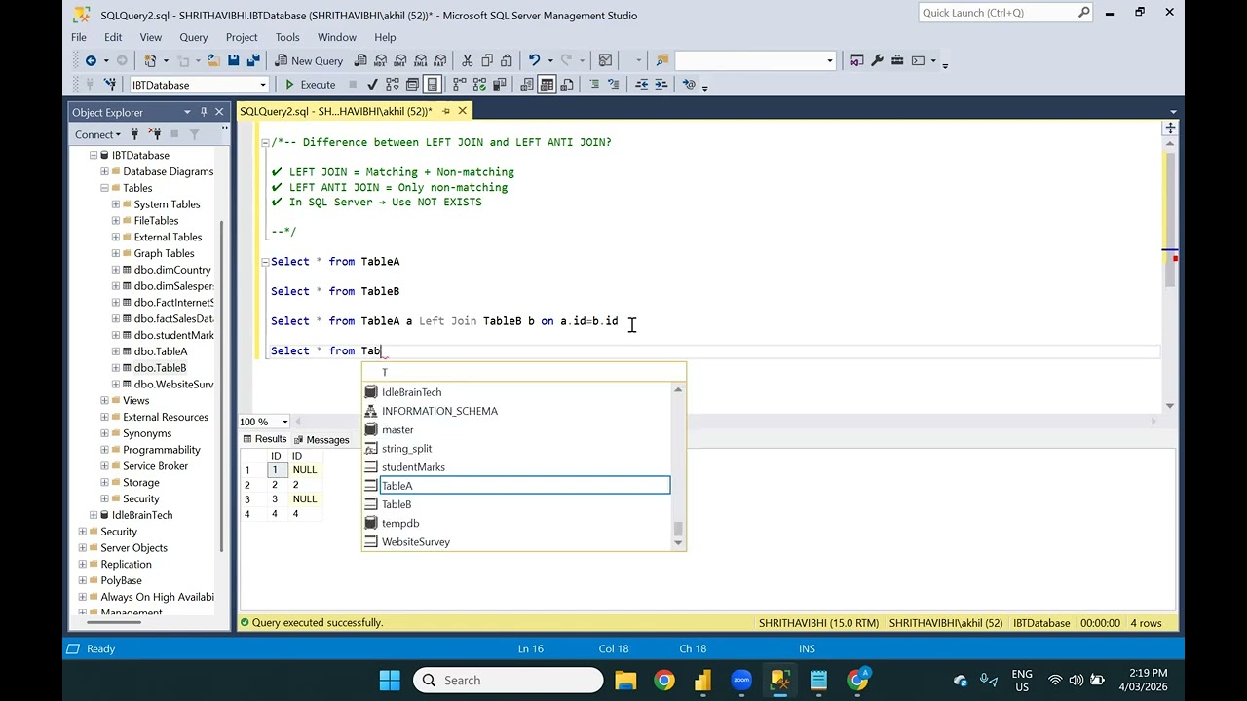The image size is (1247, 701).
Task: Open the Windows Start menu
Action: tap(390, 680)
